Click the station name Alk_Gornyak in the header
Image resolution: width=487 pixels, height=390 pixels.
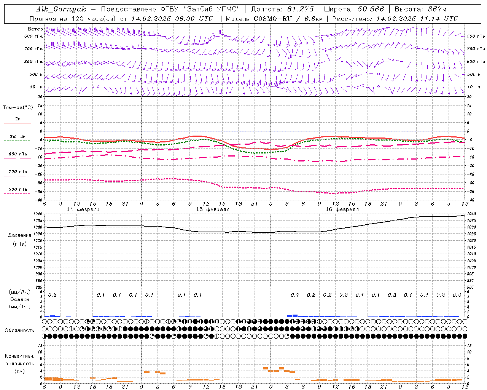tap(61, 10)
